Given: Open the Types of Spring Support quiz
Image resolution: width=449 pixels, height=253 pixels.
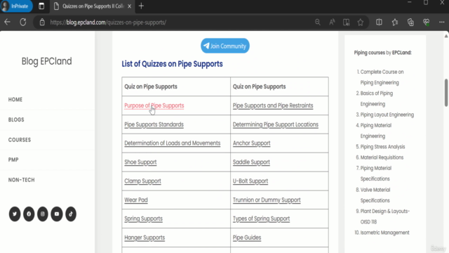Looking at the screenshot, I should pyautogui.click(x=261, y=219).
